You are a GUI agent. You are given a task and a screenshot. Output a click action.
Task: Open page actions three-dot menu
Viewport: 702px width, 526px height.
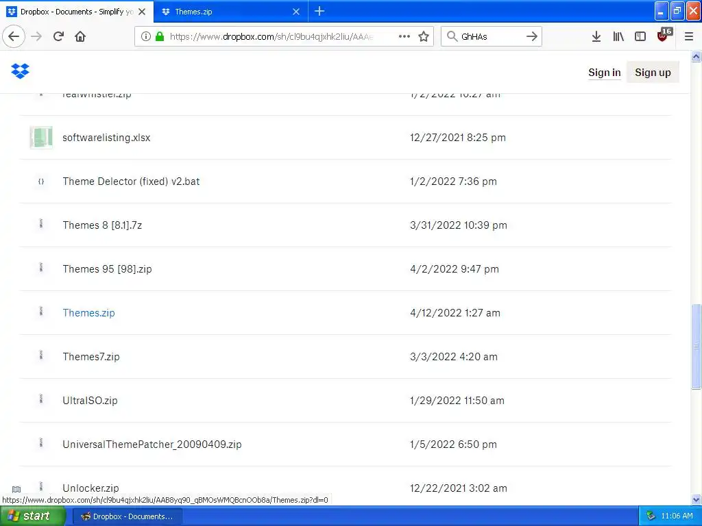(404, 36)
